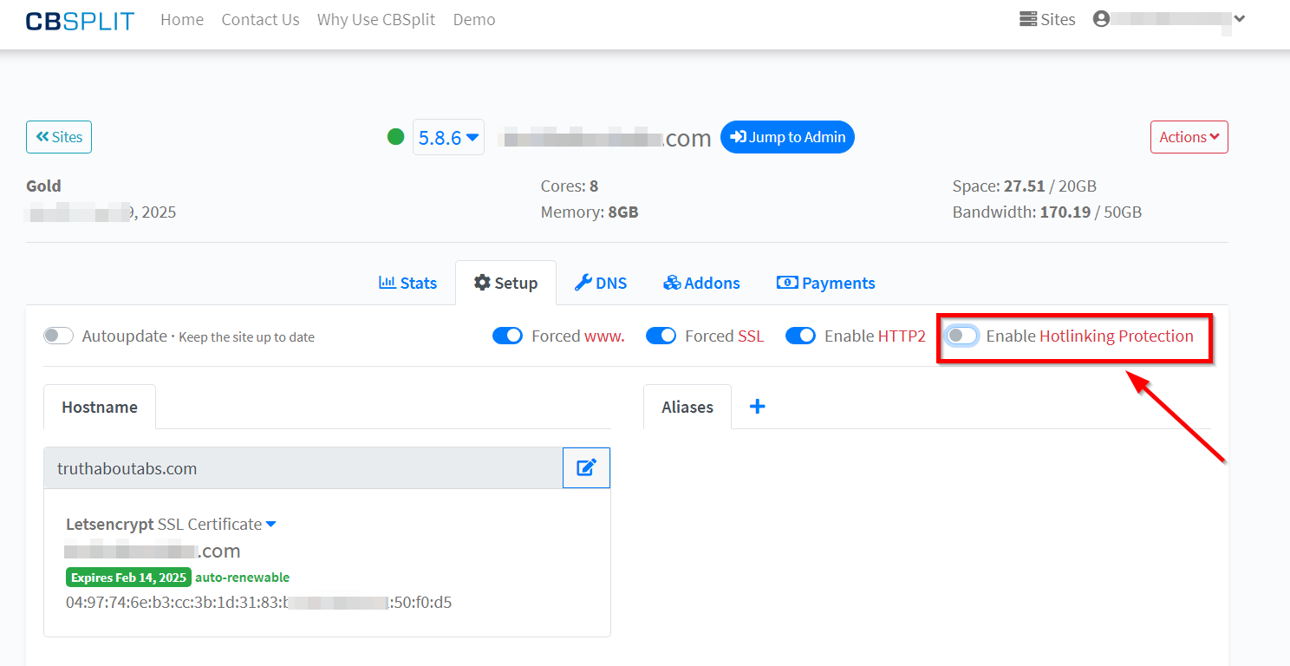
Task: Add a new alias with plus icon
Action: coord(757,407)
